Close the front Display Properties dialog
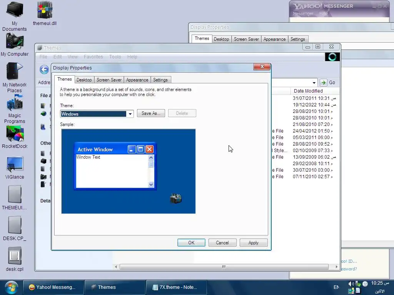394x295 pixels. tap(262, 66)
